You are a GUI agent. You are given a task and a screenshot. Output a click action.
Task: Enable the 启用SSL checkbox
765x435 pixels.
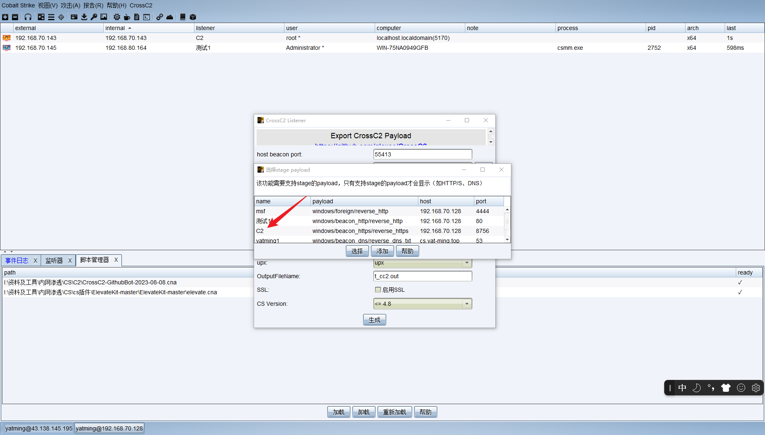pos(378,290)
